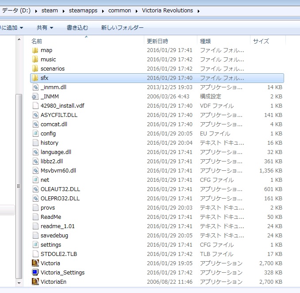Image resolution: width=300 pixels, height=293 pixels.
Task: Click the OLEAUT32.DLL file icon
Action: point(35,189)
